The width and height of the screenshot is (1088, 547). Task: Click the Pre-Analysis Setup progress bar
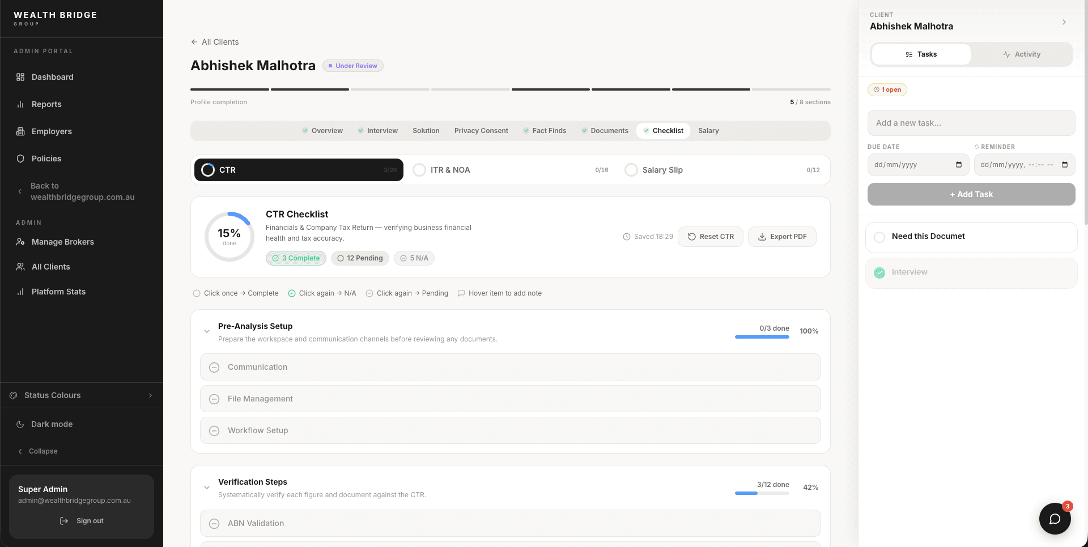[x=762, y=337]
